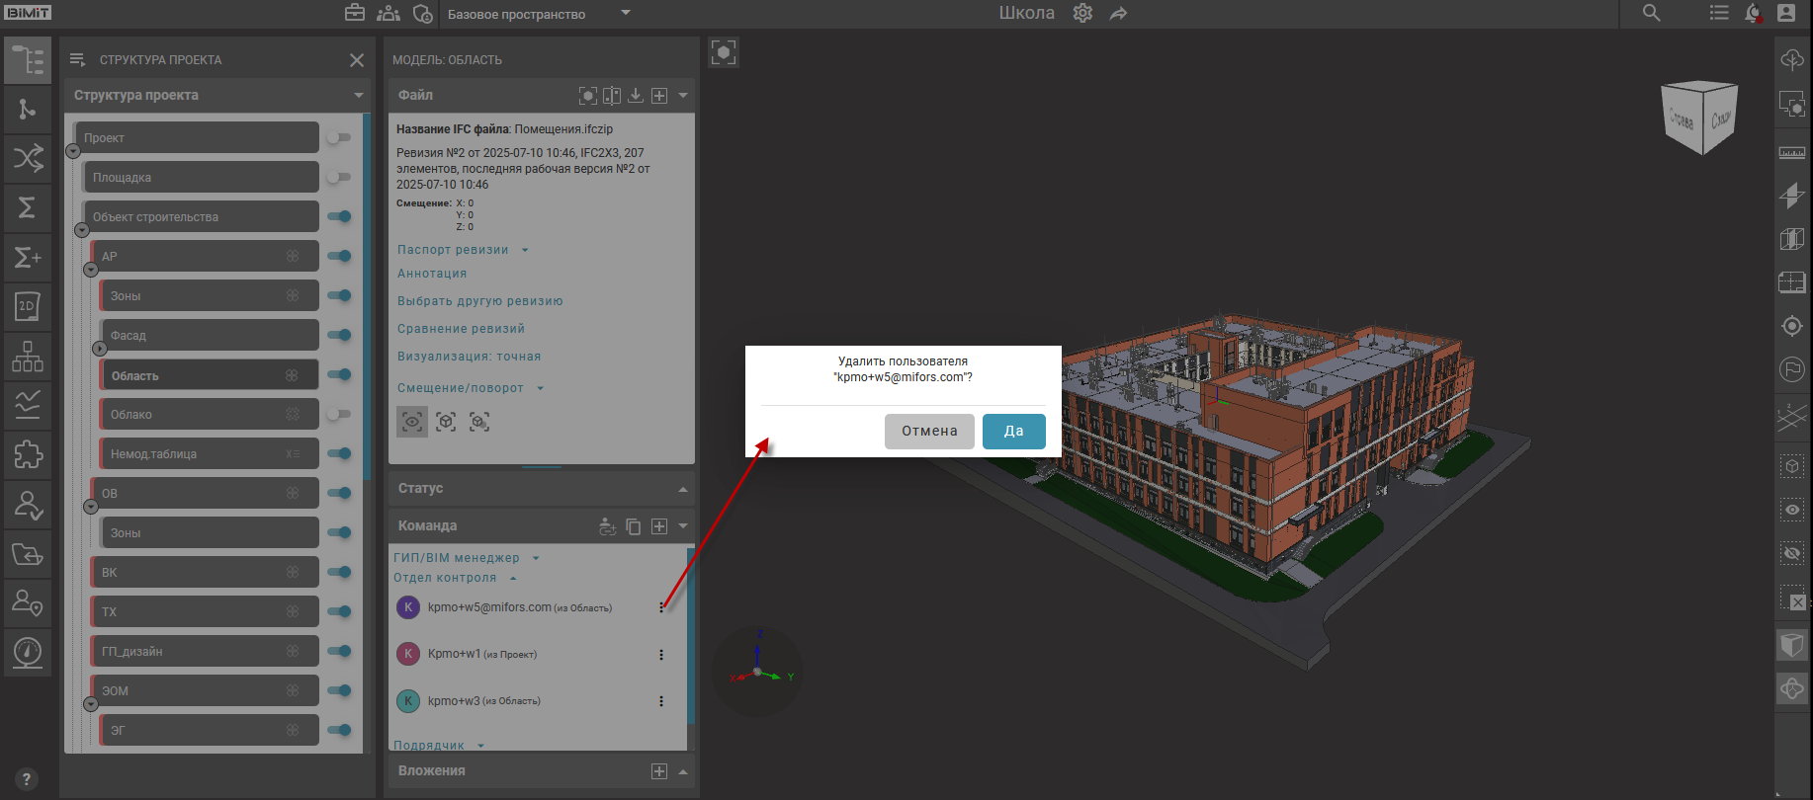This screenshot has width=1813, height=800.
Task: Click the fit-to-view icon above the 3D viewport
Action: (x=724, y=52)
